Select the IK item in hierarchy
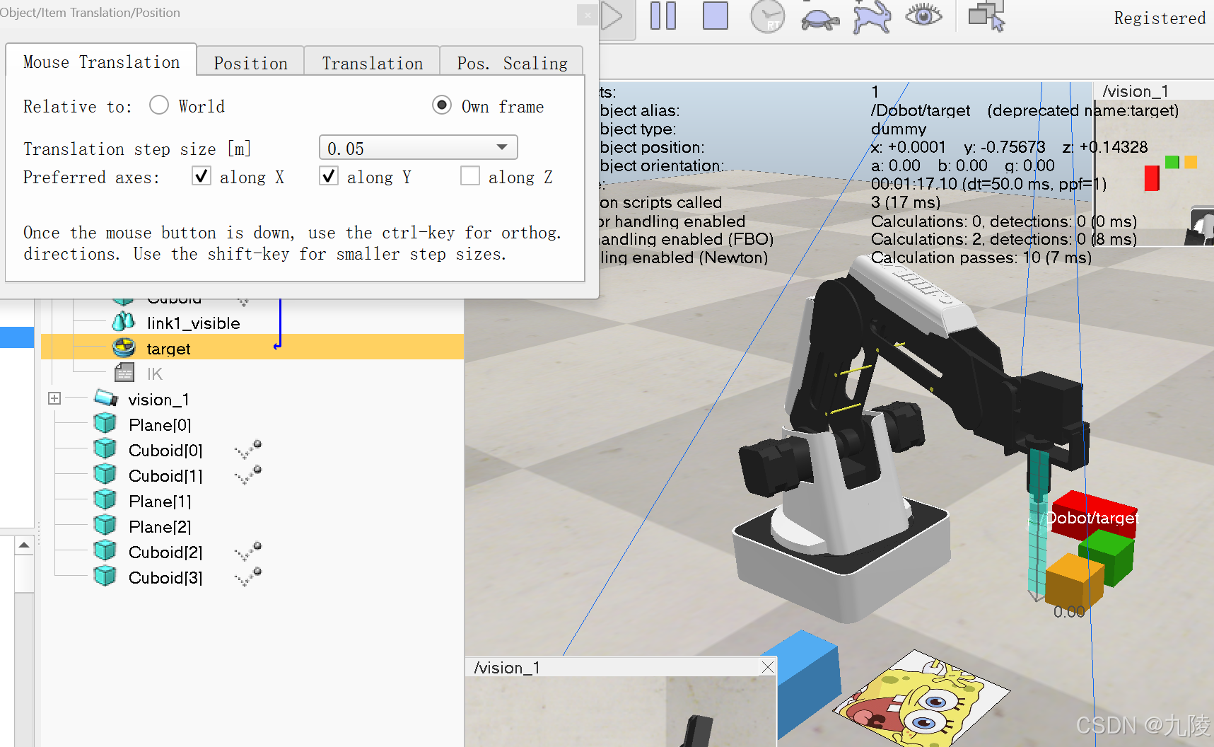Viewport: 1214px width, 747px height. [154, 373]
